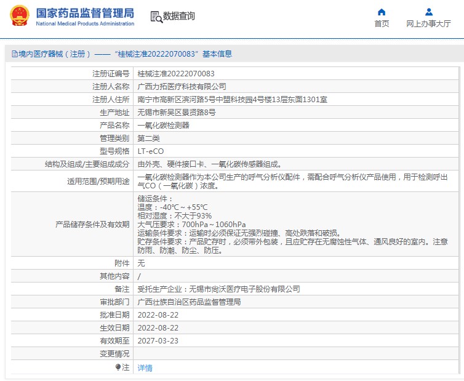Click the 注册人住所 label
The image size is (464, 381).
[x=111, y=100]
